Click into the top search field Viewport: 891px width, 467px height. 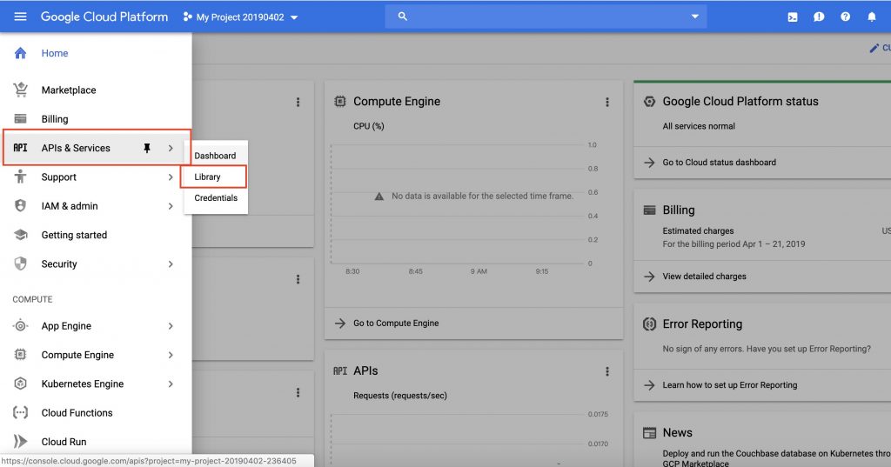[546, 17]
